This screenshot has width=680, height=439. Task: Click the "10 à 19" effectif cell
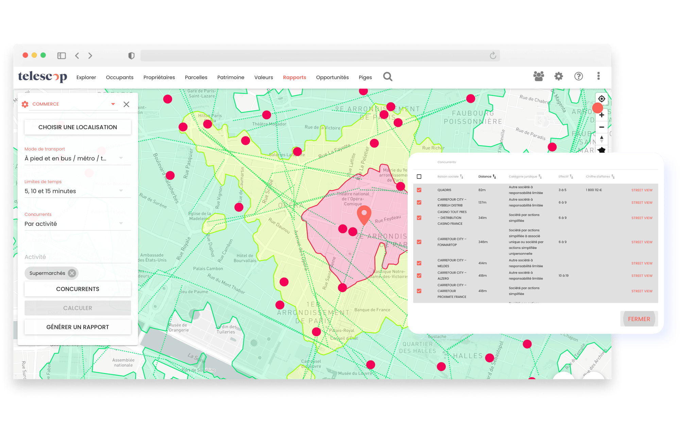point(563,276)
